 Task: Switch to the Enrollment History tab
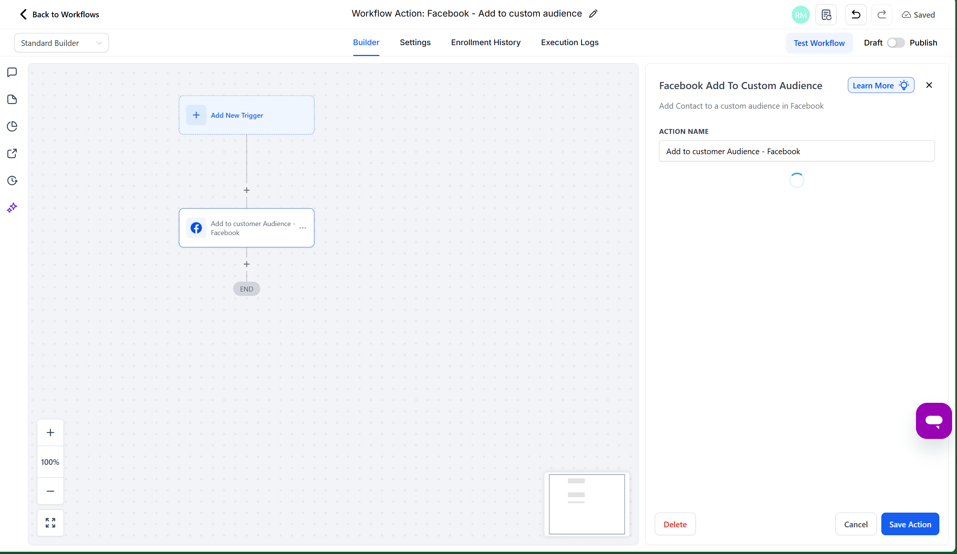[486, 42]
